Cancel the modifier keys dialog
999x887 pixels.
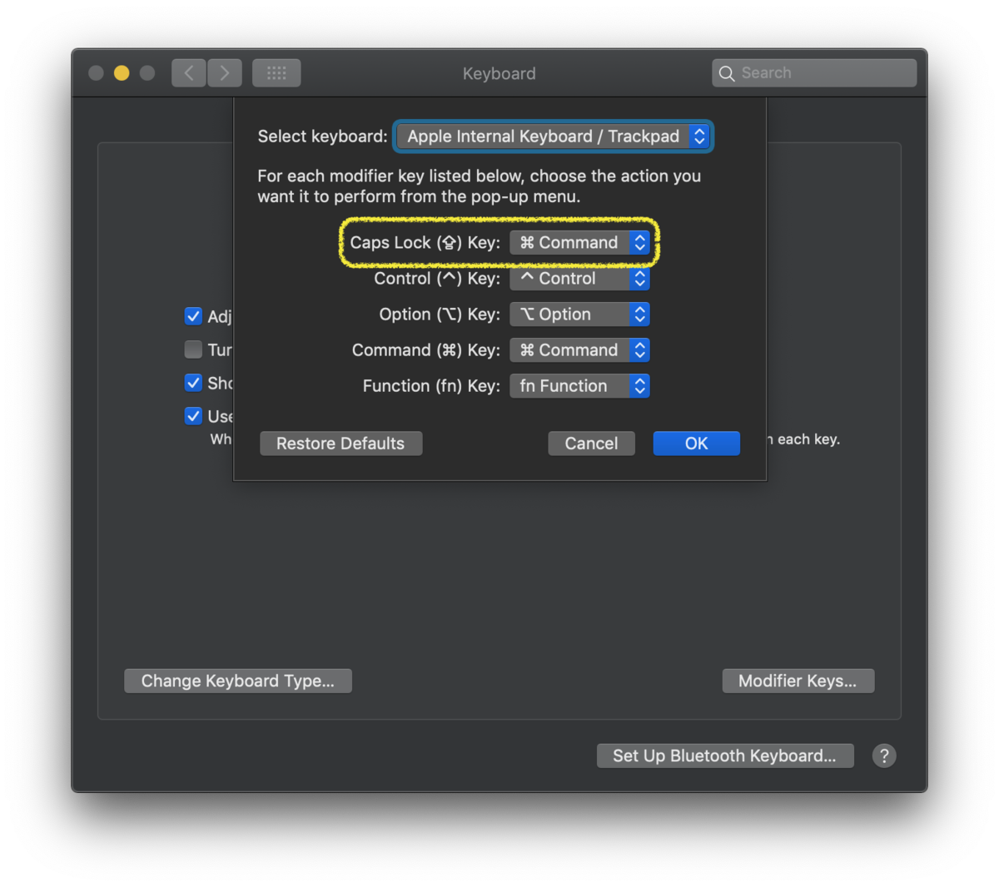(x=591, y=443)
